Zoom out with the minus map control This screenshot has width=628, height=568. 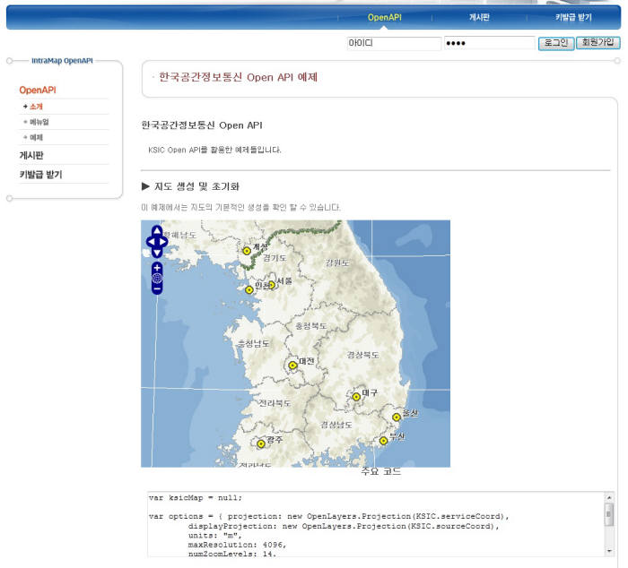(157, 288)
